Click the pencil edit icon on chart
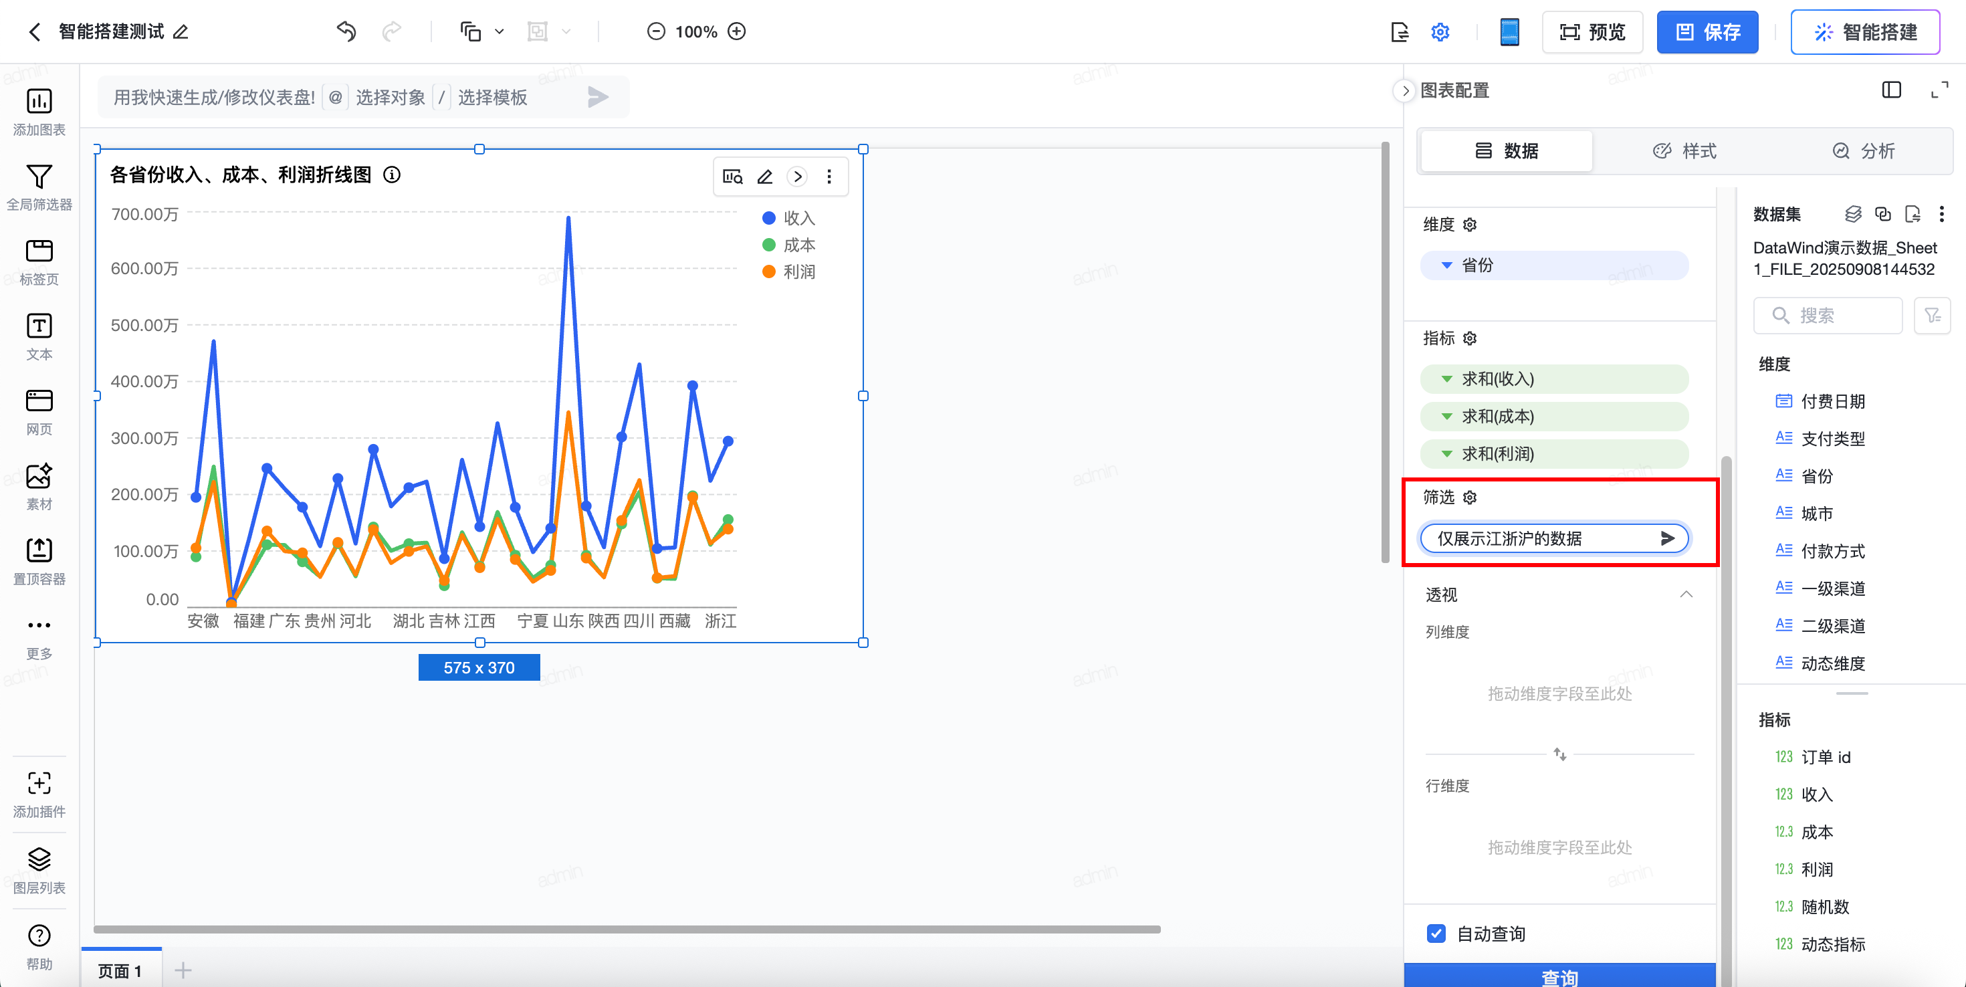Screen dimensions: 1966x987 click(x=765, y=177)
